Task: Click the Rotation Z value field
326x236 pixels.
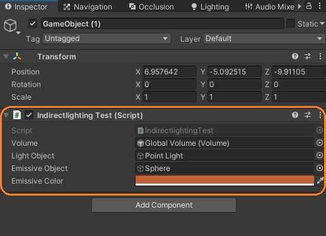Action: pyautogui.click(x=299, y=85)
